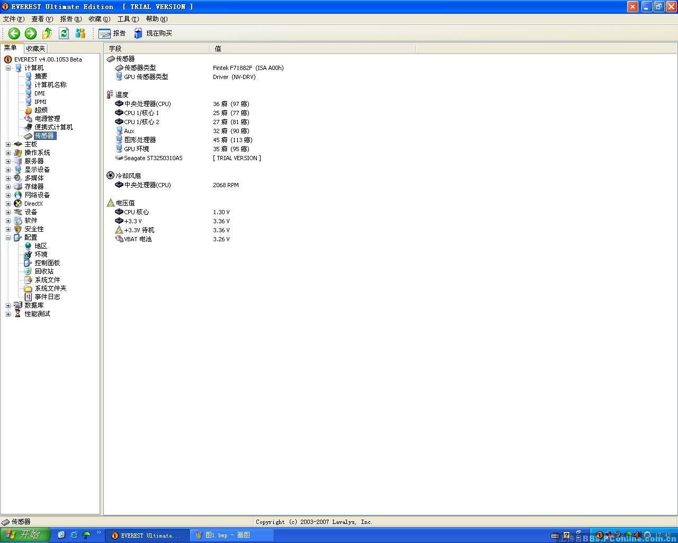The image size is (678, 543).
Task: Click the 事件日志 icon in tree
Action: tap(28, 297)
